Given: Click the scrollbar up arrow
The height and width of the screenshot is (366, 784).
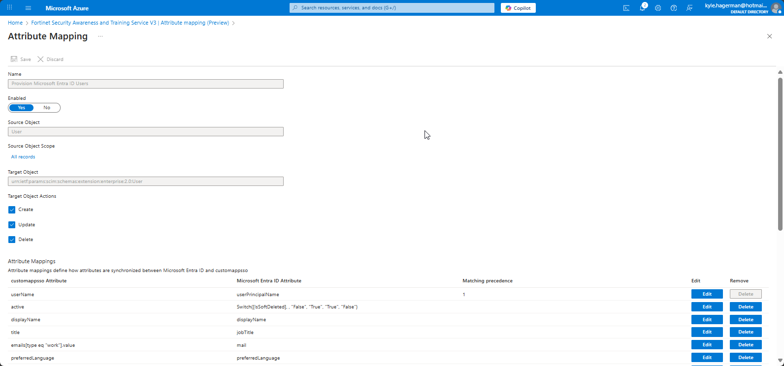Looking at the screenshot, I should [780, 72].
